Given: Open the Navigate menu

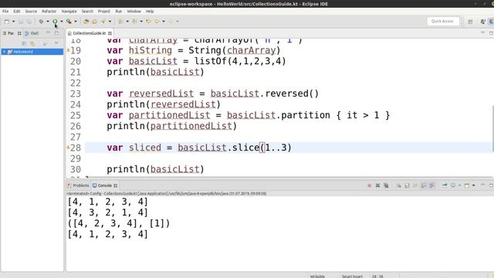Looking at the screenshot, I should tap(69, 12).
